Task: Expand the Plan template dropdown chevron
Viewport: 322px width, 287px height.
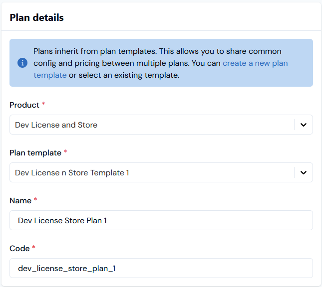Action: (x=304, y=172)
